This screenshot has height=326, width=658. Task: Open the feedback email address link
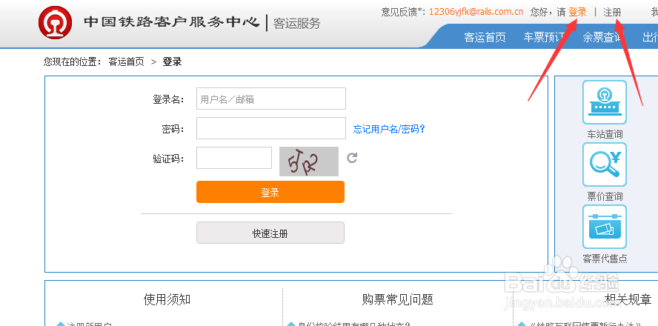[x=476, y=12]
